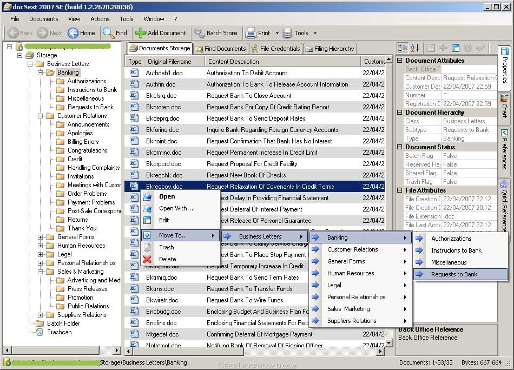Switch to the Find Documents tab

221,49
